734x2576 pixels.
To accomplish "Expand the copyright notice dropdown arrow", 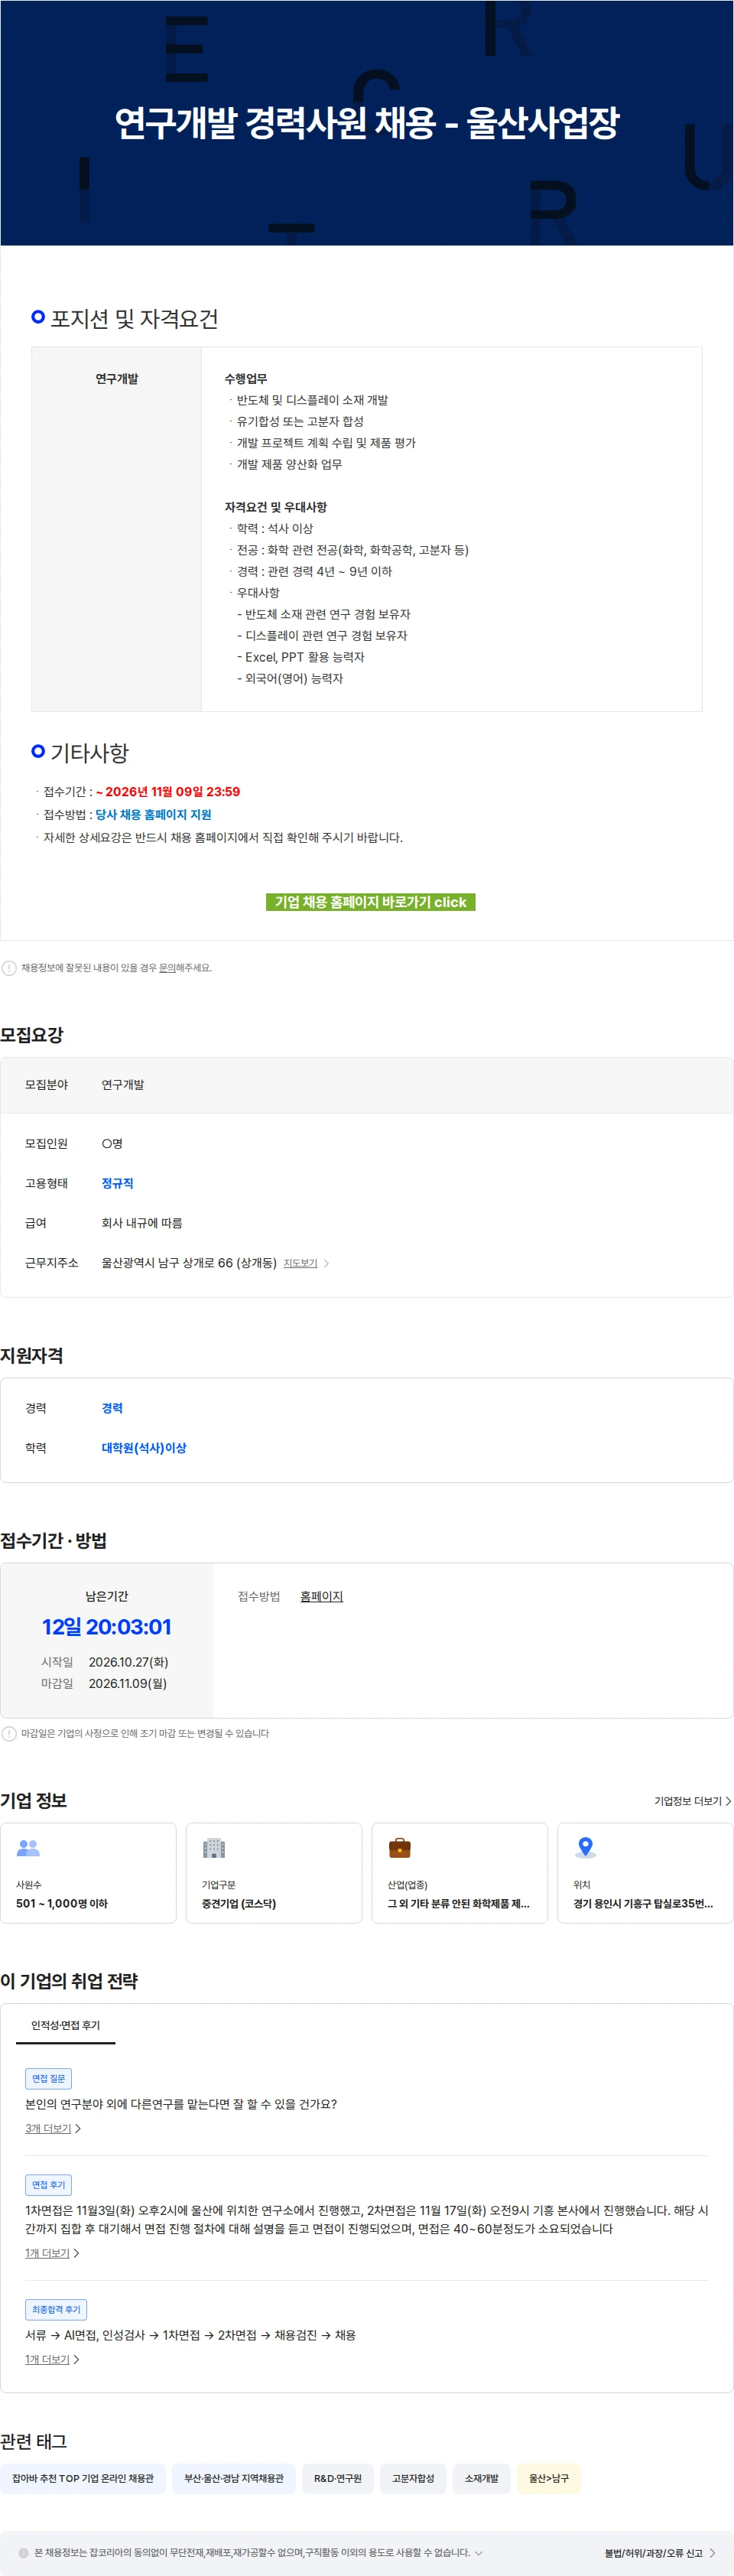I will pos(479,2552).
